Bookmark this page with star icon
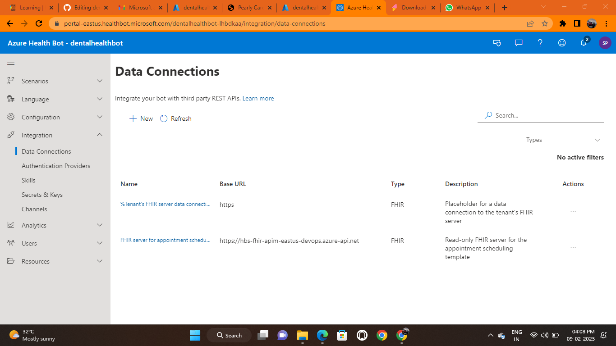Viewport: 616px width, 346px height. click(545, 23)
